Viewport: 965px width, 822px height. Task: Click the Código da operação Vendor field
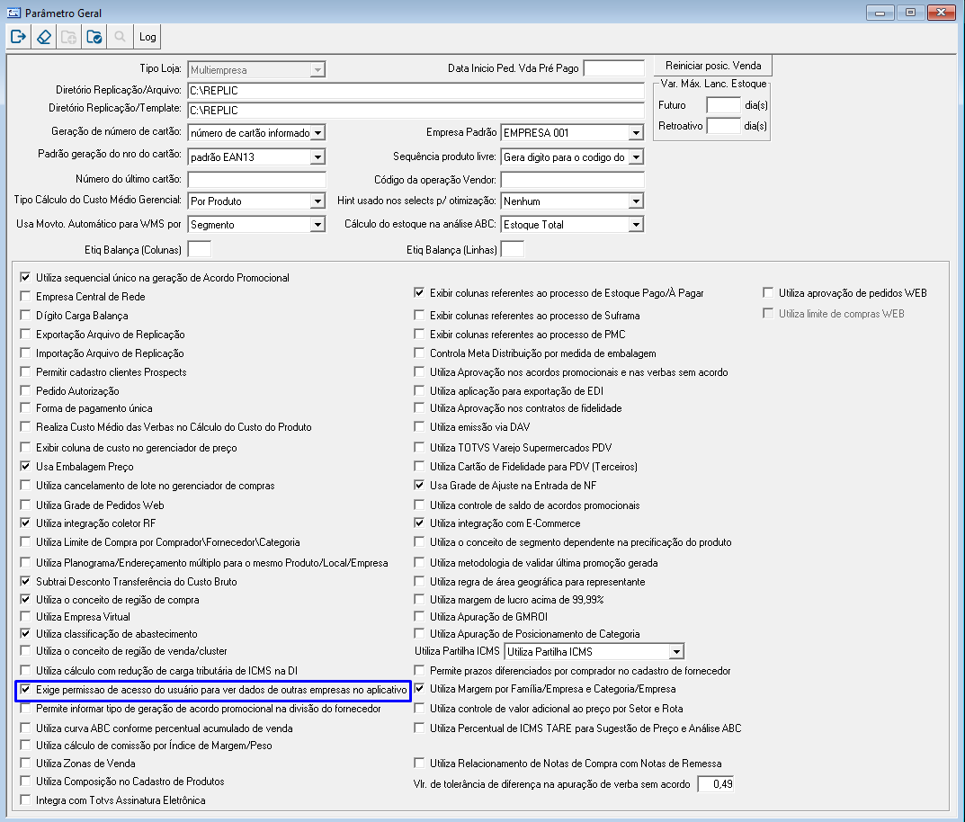[572, 179]
